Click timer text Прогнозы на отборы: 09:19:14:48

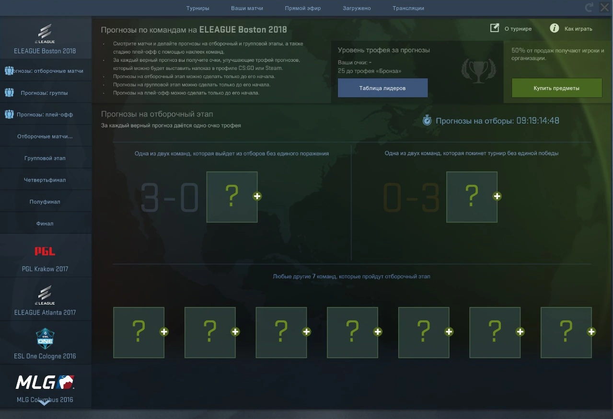click(497, 121)
